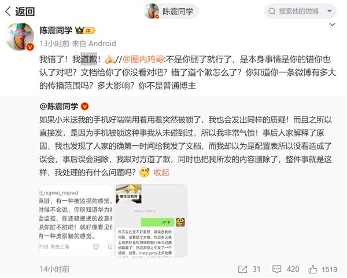The width and height of the screenshot is (347, 278).
Task: Click the 返回 back label
Action: 25,12
